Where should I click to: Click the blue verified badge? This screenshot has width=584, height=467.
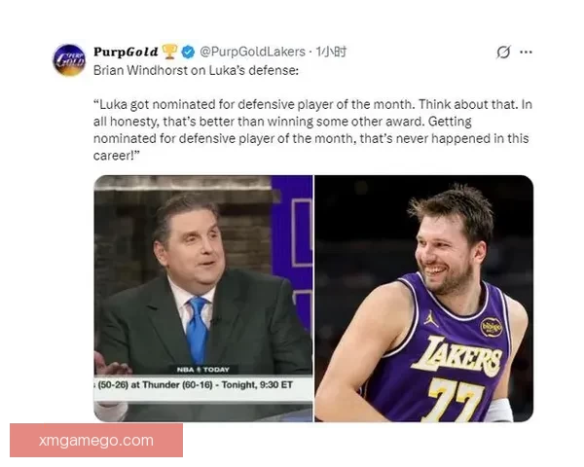click(x=188, y=52)
